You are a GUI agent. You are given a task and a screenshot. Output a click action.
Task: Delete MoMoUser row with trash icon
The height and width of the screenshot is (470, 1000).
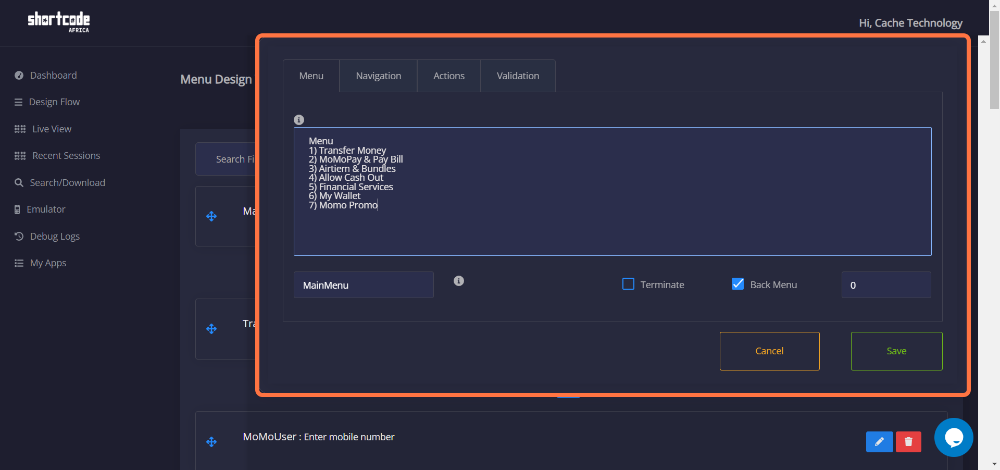(908, 442)
